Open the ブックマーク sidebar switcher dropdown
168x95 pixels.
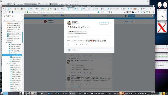[x=10, y=16]
